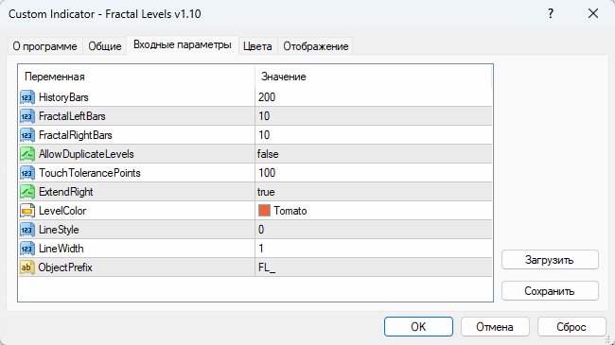Select the ExtendRight variable name
This screenshot has width=615, height=345.
click(66, 192)
